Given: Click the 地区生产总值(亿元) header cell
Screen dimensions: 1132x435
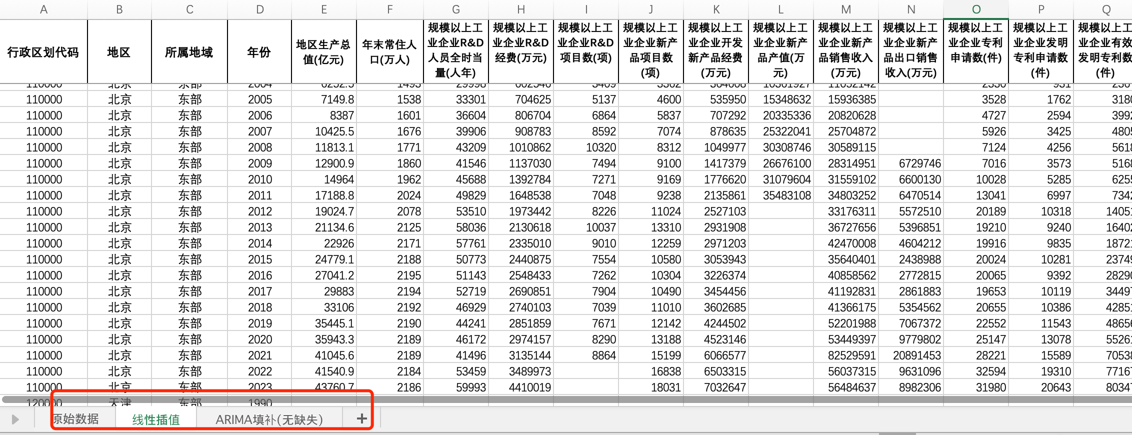Looking at the screenshot, I should 324,52.
